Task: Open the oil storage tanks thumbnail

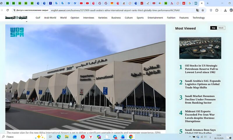Action: [x=200, y=48]
